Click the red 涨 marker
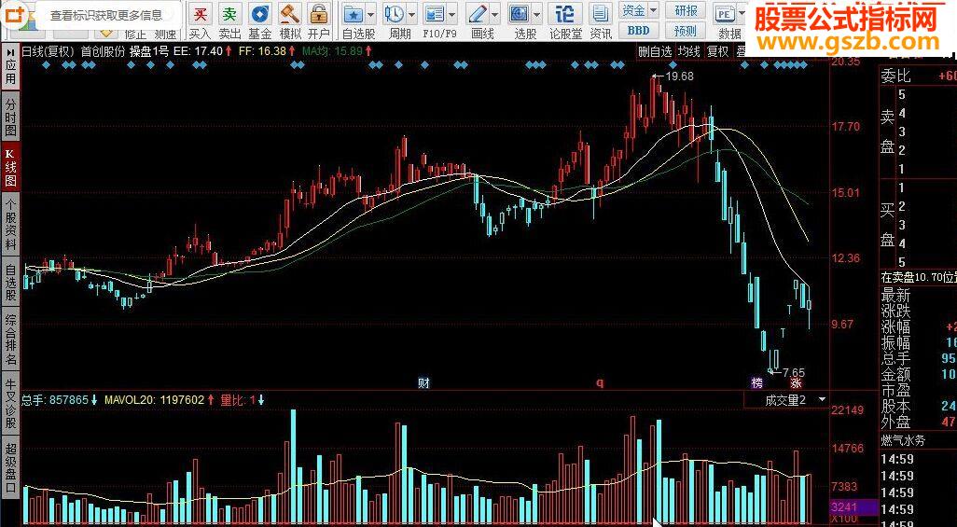Screen dimensions: 957x527 (x=796, y=383)
